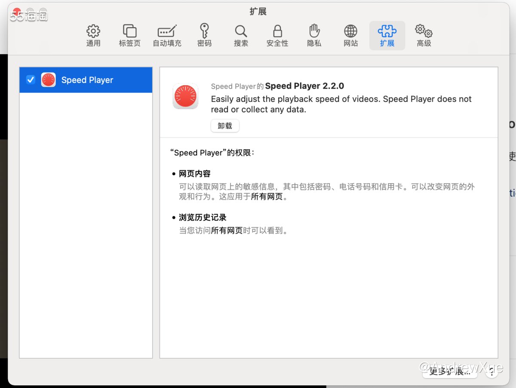This screenshot has width=516, height=388.
Task: Open the 隐私 privacy preferences
Action: coord(314,36)
